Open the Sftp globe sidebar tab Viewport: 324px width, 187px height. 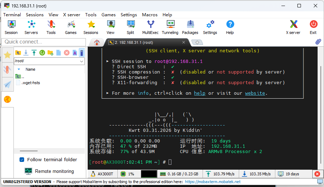(7, 99)
